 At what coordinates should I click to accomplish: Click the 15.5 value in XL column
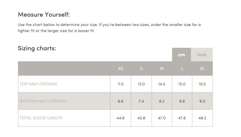tap(202, 84)
